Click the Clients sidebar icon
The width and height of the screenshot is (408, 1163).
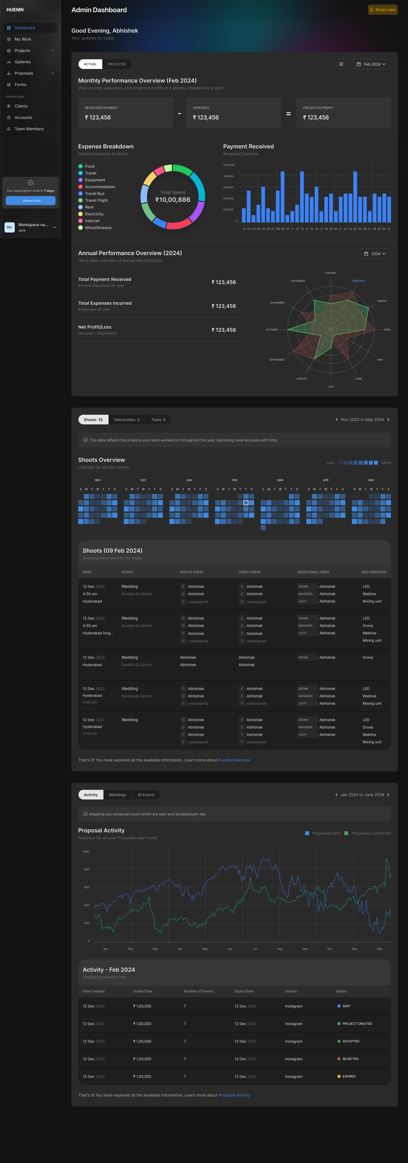[x=8, y=106]
